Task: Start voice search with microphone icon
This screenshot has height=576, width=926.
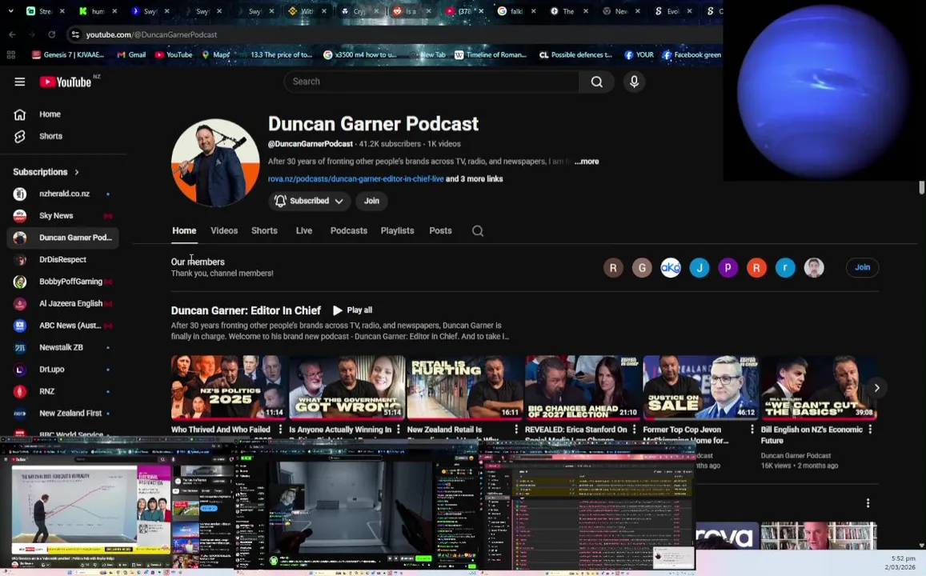Action: [x=634, y=82]
